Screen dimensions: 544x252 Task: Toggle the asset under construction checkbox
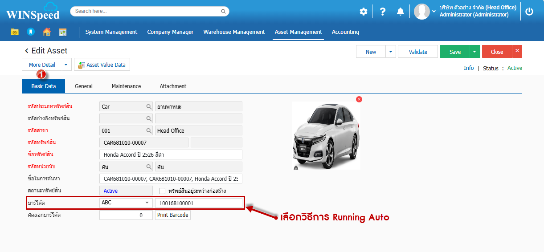[162, 191]
